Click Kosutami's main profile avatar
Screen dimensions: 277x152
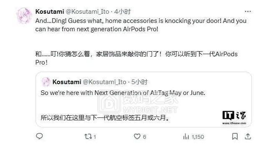click(x=24, y=16)
